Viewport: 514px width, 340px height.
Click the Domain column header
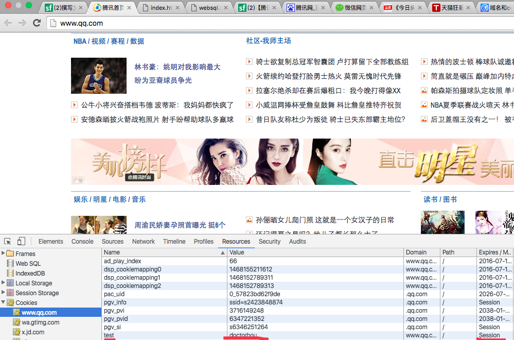click(x=422, y=252)
